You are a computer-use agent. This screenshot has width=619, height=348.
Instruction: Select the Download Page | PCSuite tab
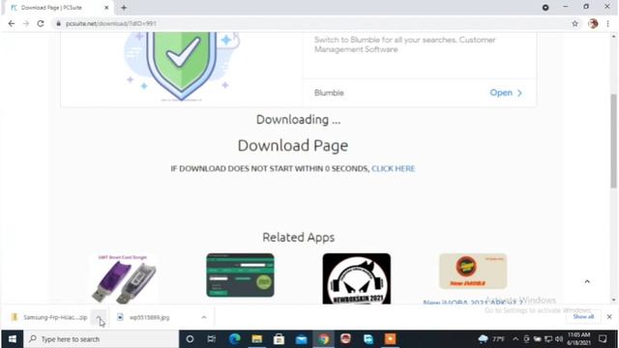pos(59,8)
